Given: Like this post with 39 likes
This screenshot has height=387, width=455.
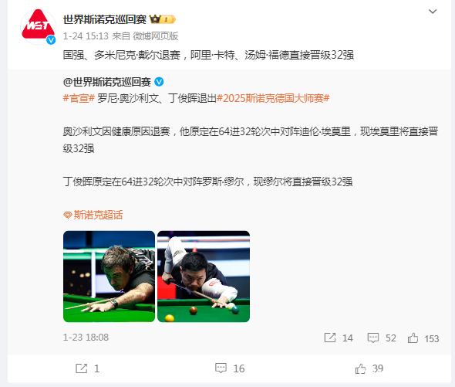Looking at the screenshot, I should (369, 368).
